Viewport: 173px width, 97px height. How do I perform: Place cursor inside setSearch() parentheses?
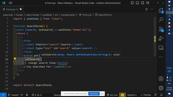[40, 59]
